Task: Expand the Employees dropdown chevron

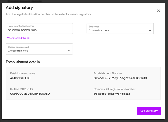Action: tap(150, 30)
